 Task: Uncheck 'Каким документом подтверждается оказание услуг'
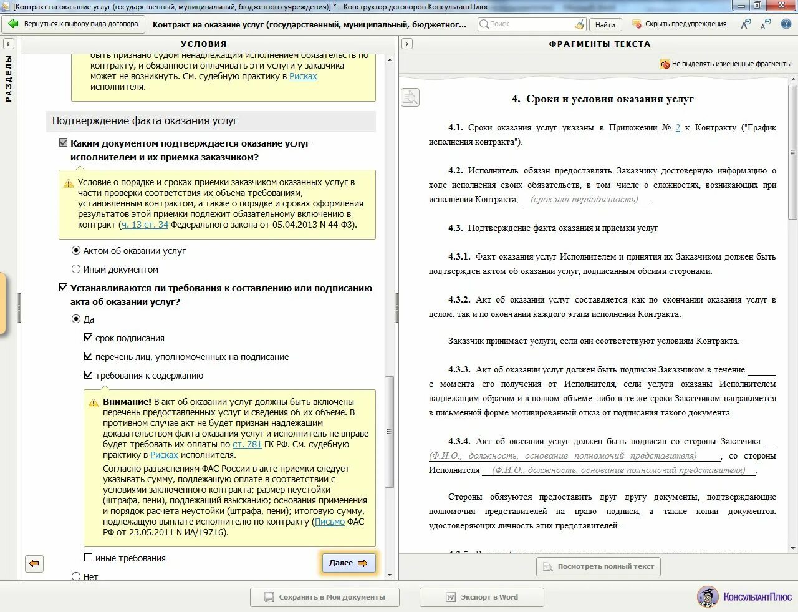click(x=63, y=143)
